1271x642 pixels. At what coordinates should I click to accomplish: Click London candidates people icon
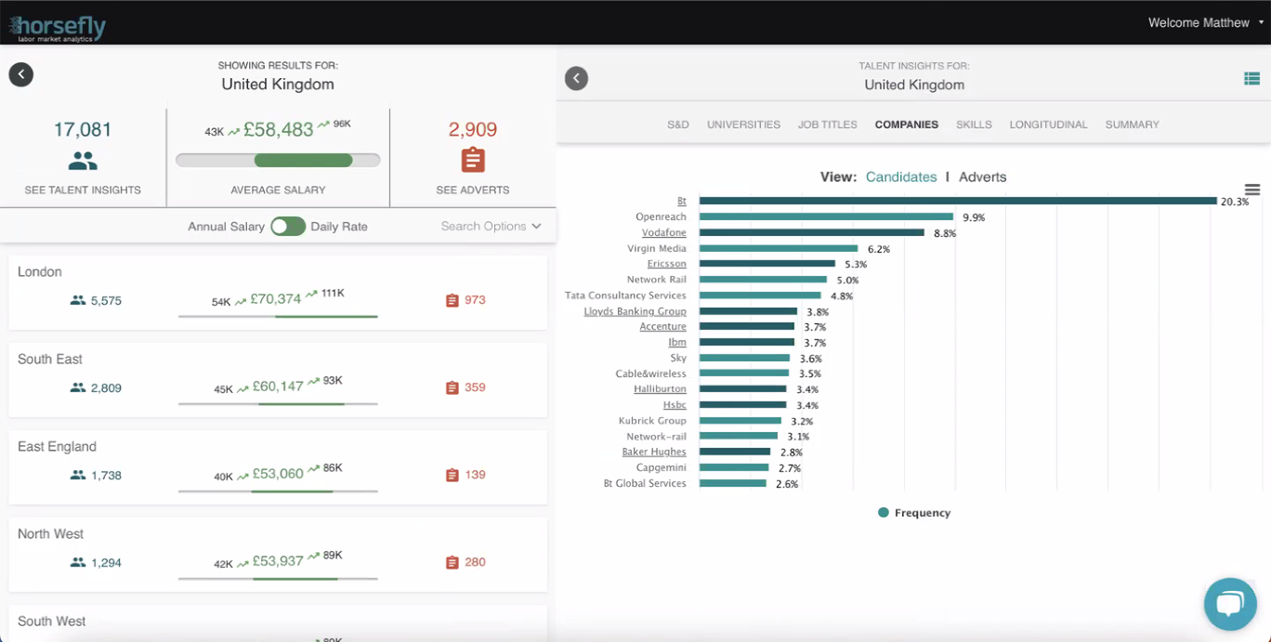[78, 301]
